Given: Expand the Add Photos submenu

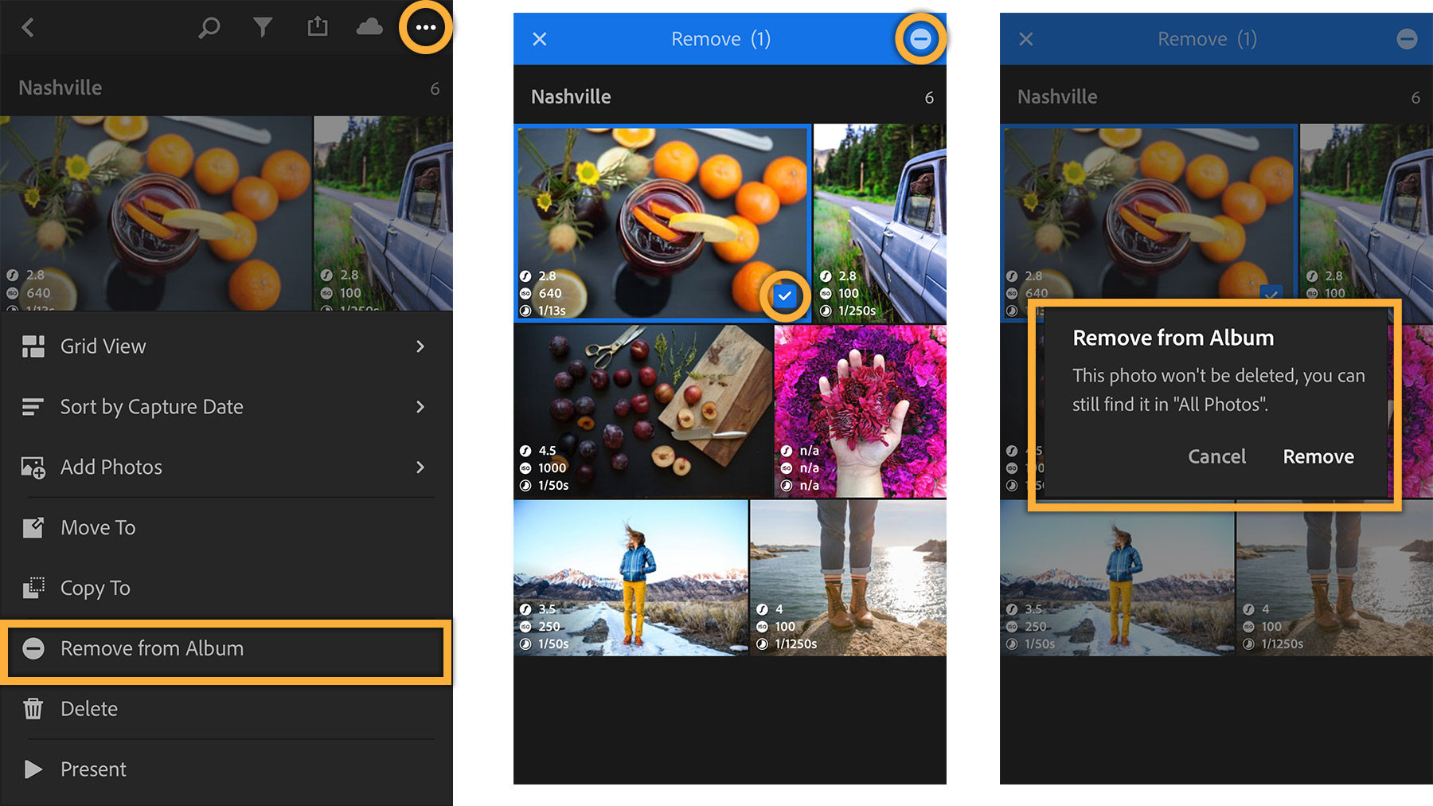Looking at the screenshot, I should [x=420, y=468].
